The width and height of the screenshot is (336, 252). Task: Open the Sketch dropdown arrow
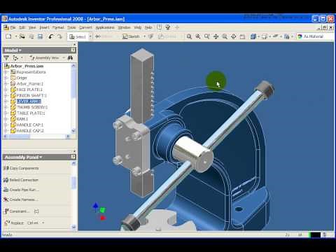click(144, 36)
